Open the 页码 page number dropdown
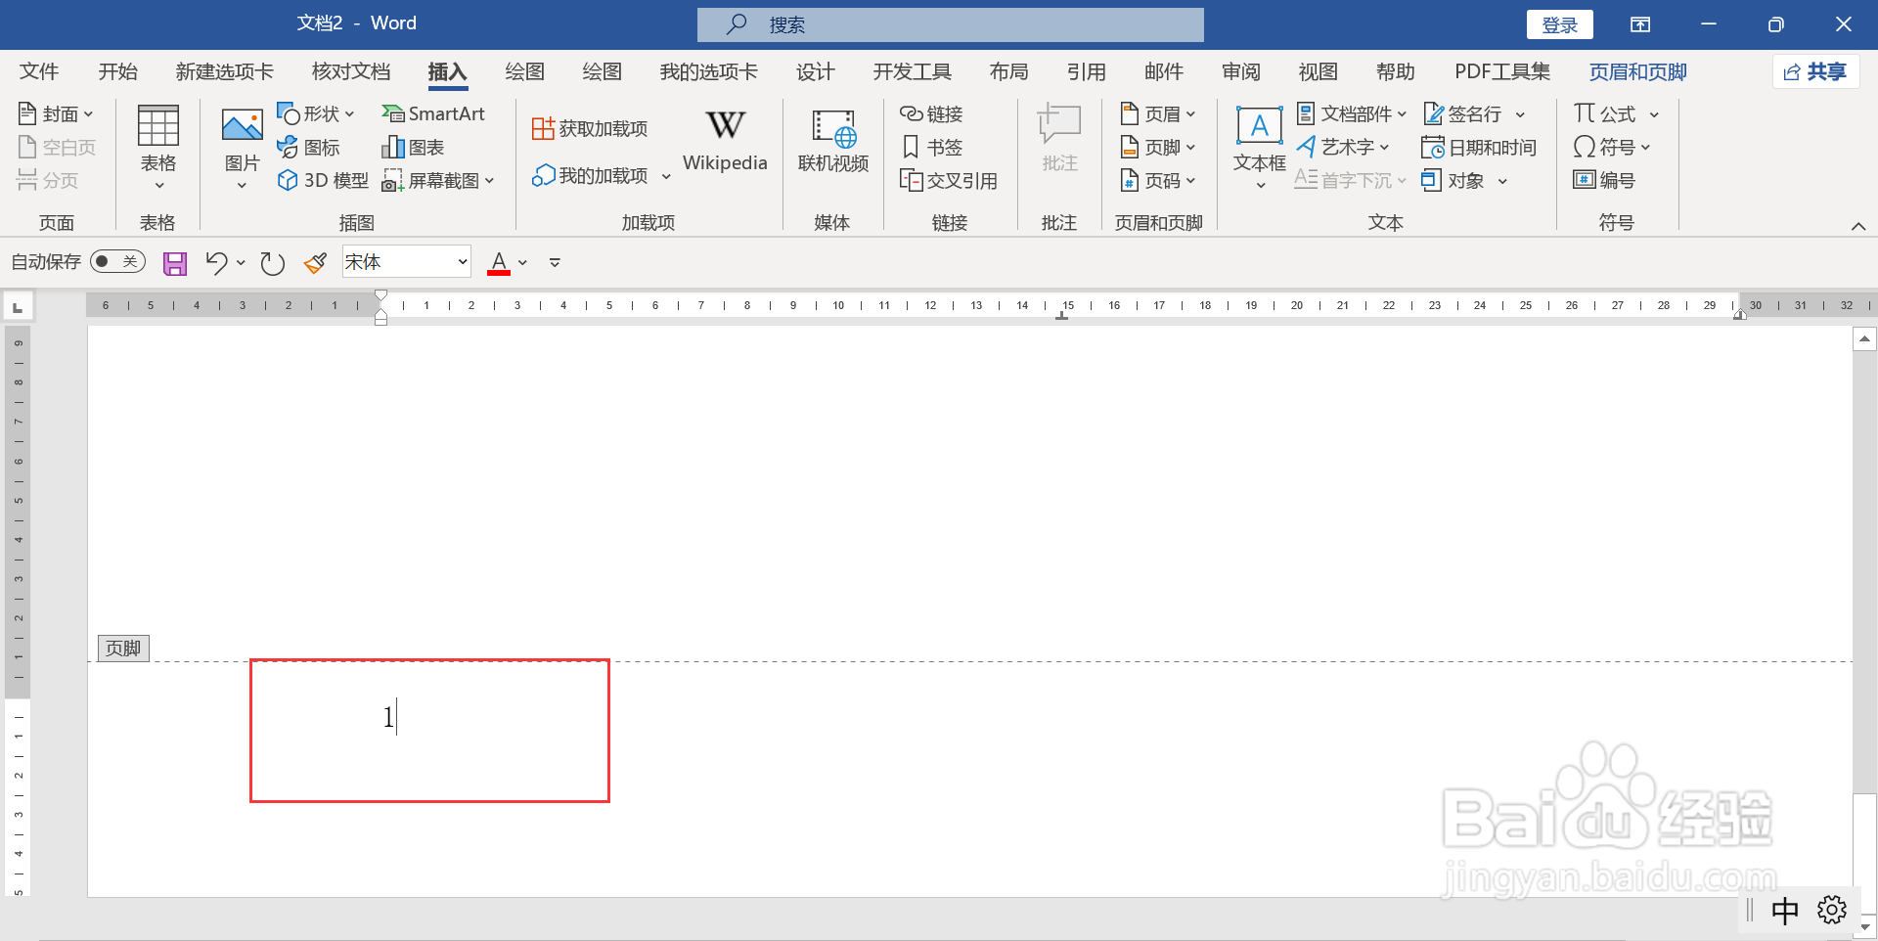1878x941 pixels. 1158,181
